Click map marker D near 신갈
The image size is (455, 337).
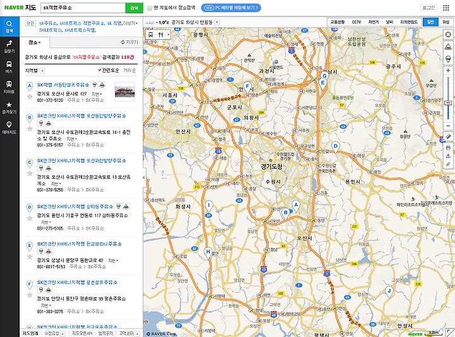[336, 147]
